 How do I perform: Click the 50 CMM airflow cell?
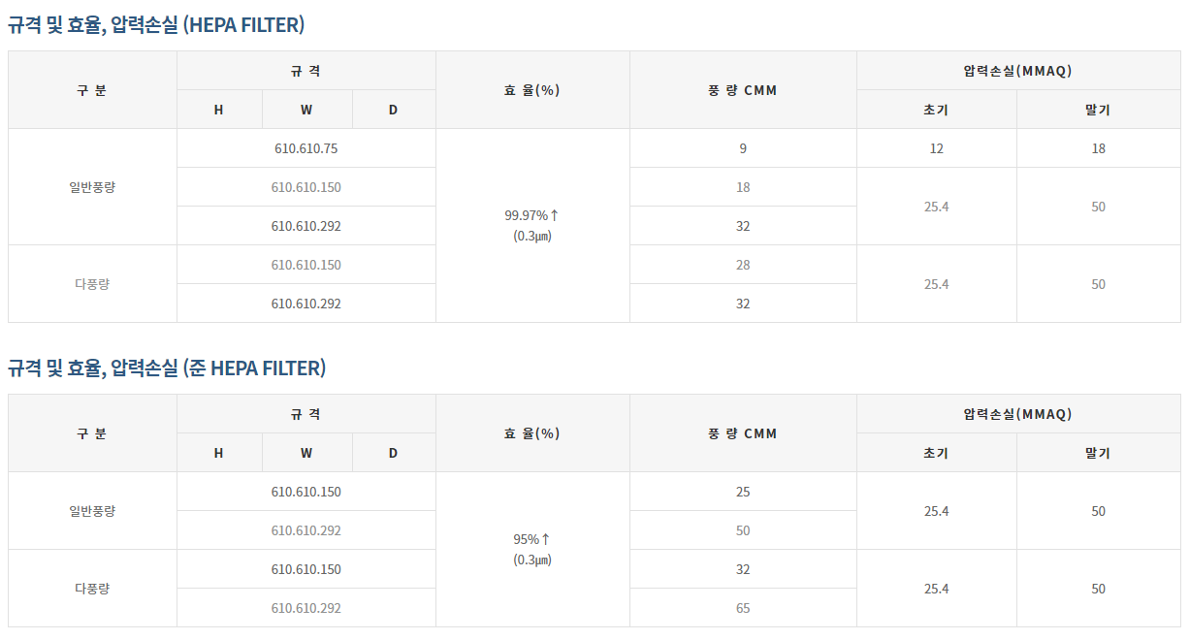[742, 530]
